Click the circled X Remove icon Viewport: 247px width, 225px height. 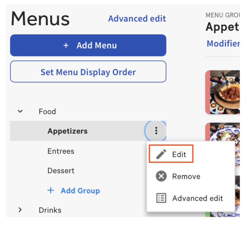point(161,177)
